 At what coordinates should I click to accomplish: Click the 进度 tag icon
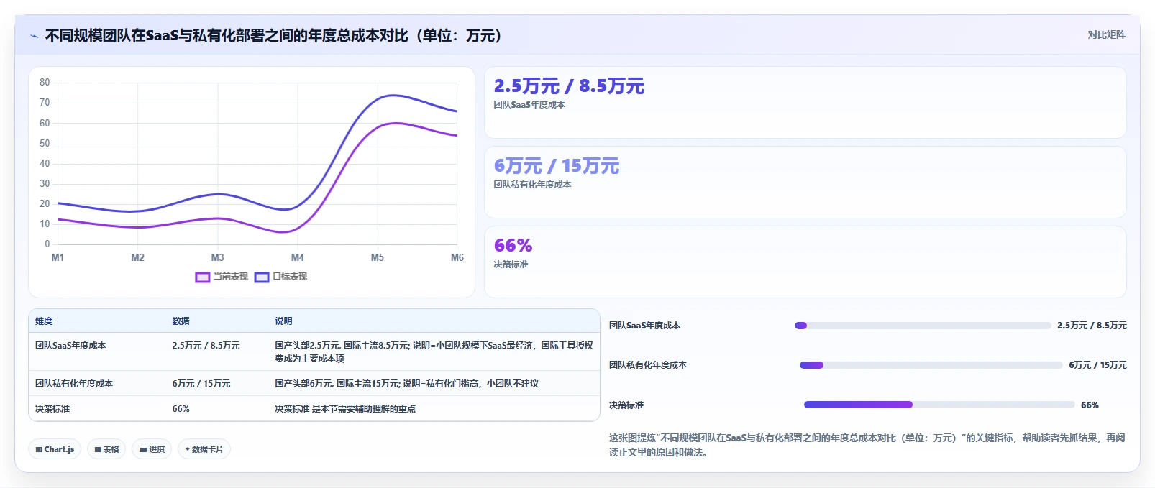pos(143,449)
